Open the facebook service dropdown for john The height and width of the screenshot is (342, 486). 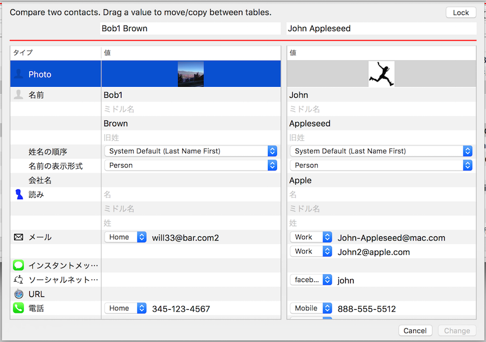tap(310, 280)
